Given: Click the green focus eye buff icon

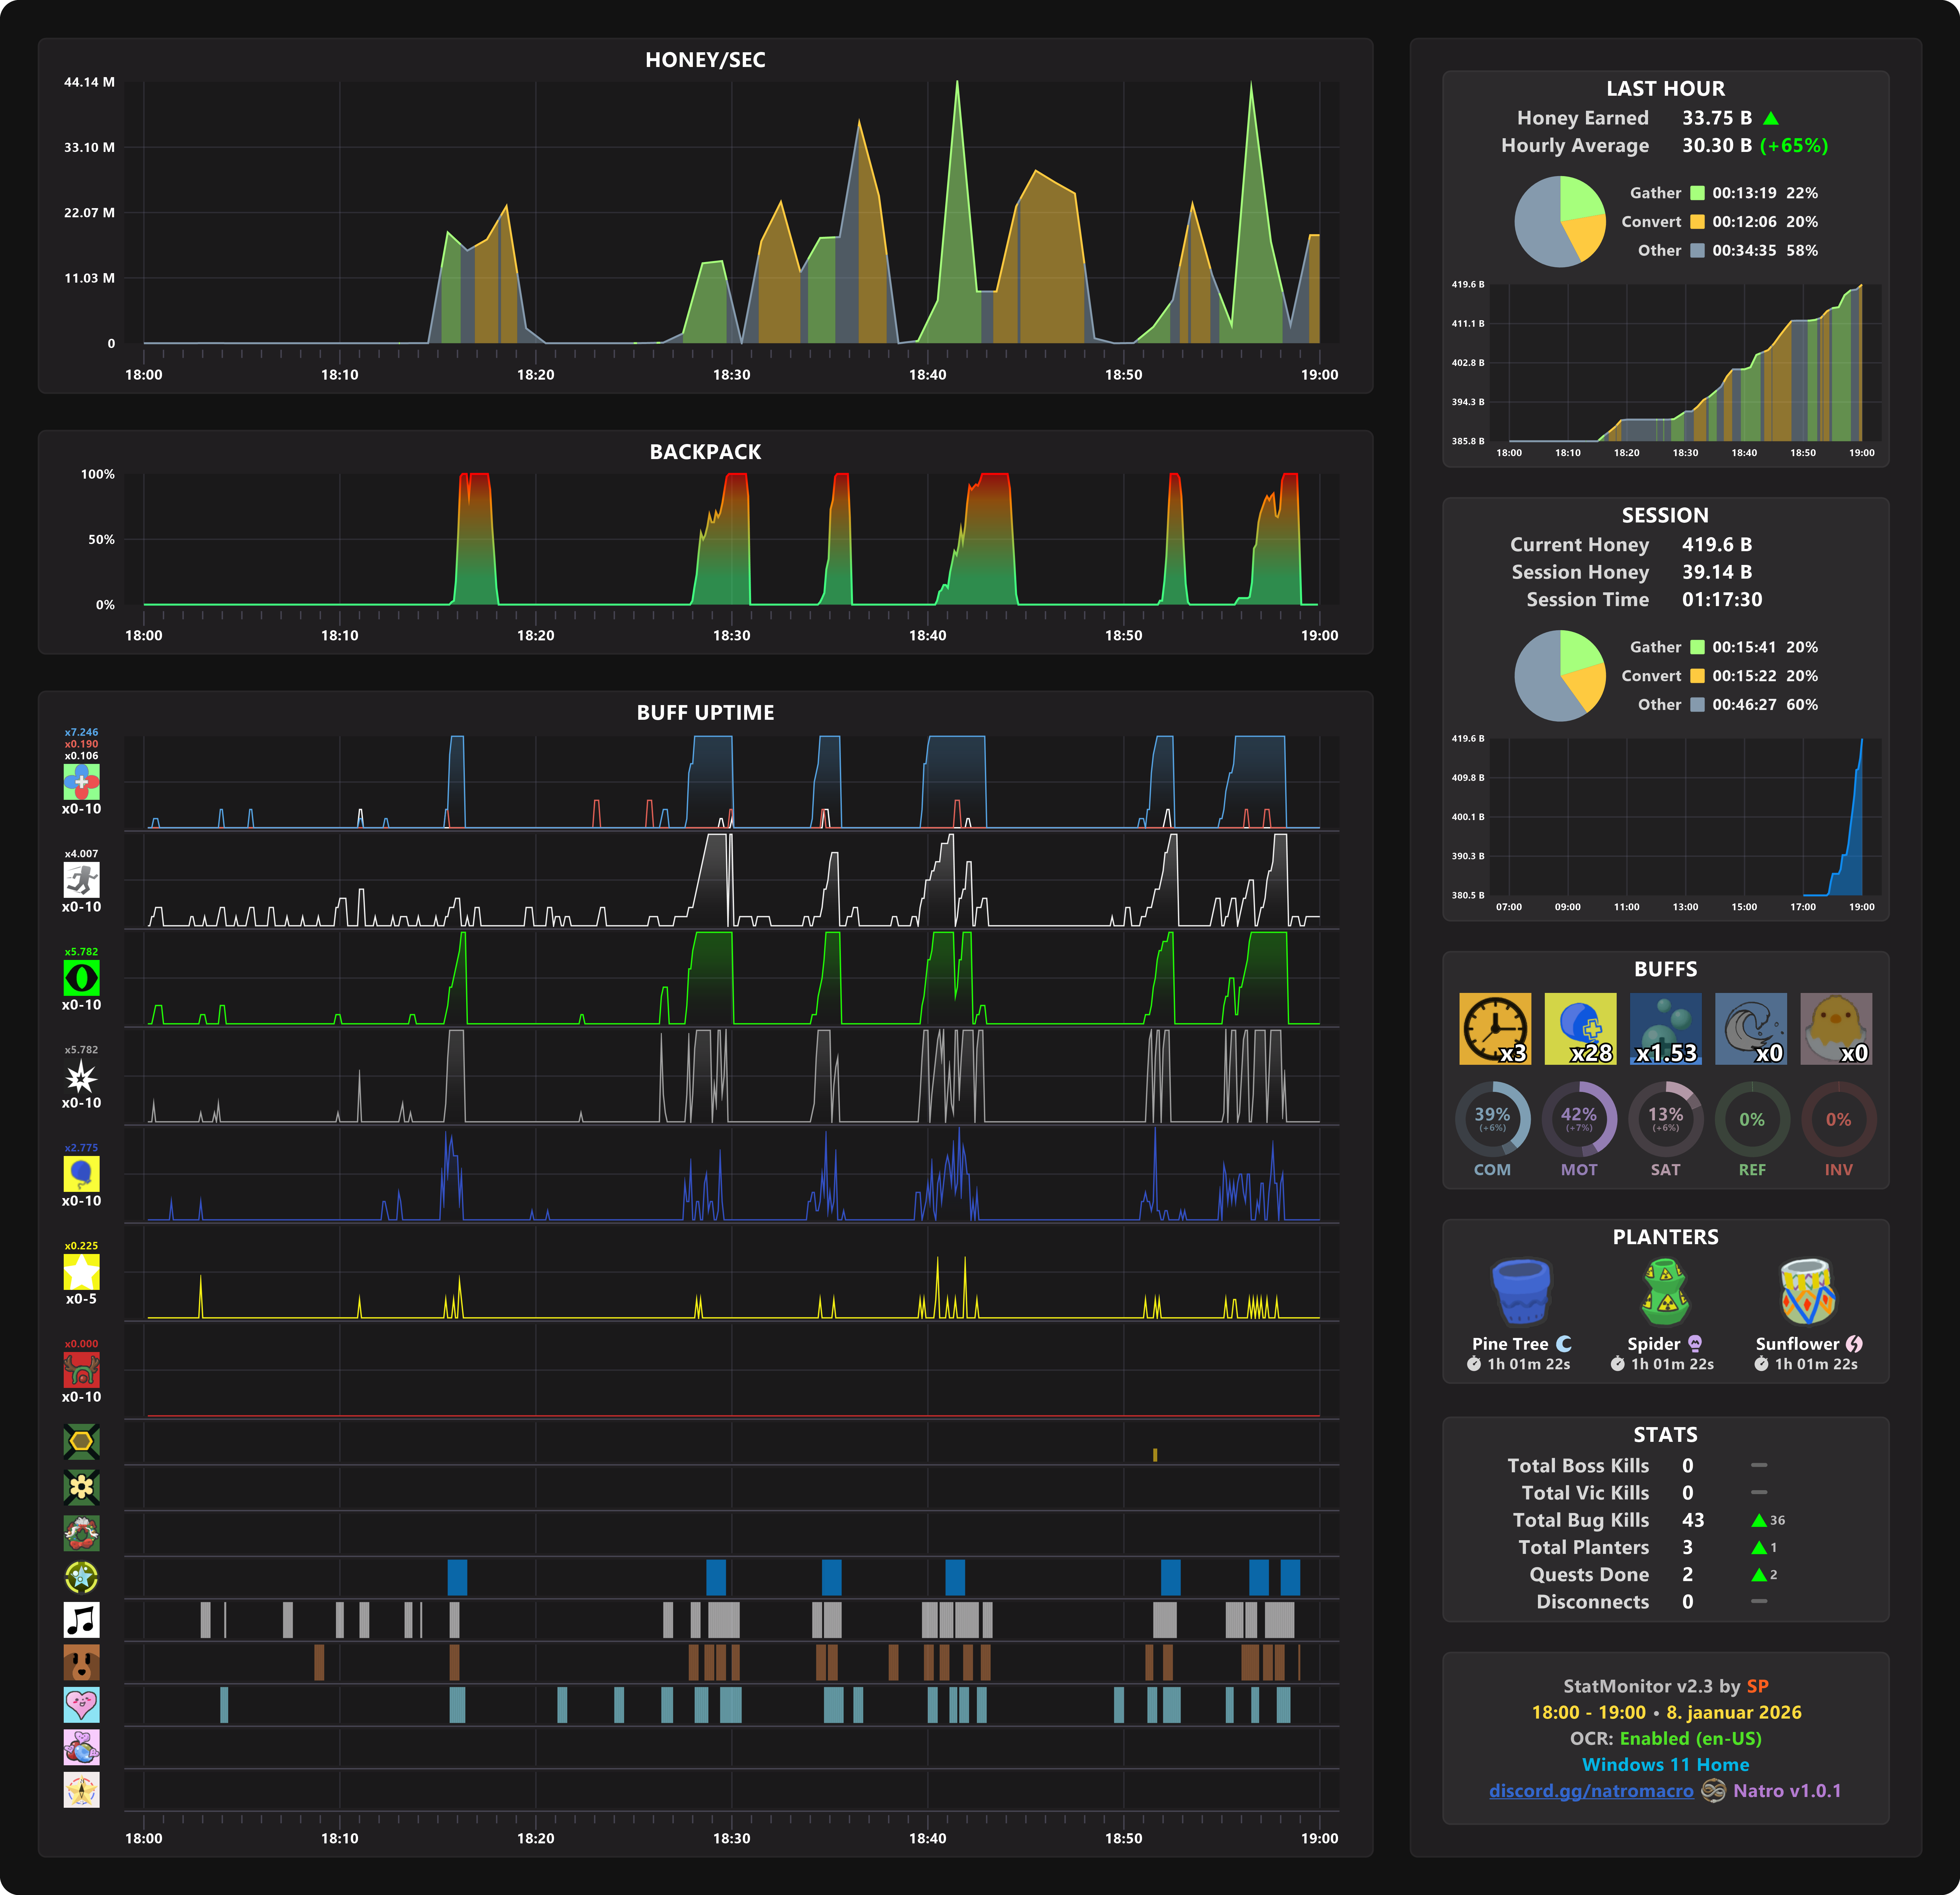Looking at the screenshot, I should pos(81,977).
